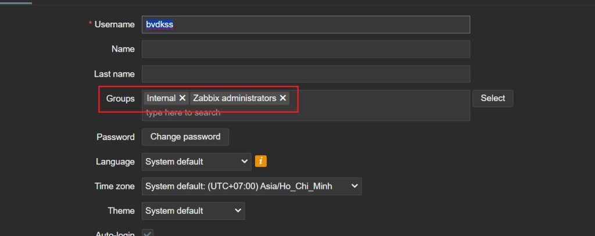
Task: Click the Username field label
Action: click(114, 24)
